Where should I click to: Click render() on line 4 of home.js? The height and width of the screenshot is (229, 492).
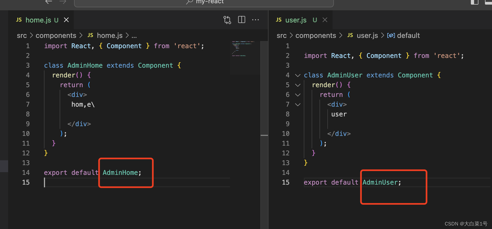click(67, 75)
